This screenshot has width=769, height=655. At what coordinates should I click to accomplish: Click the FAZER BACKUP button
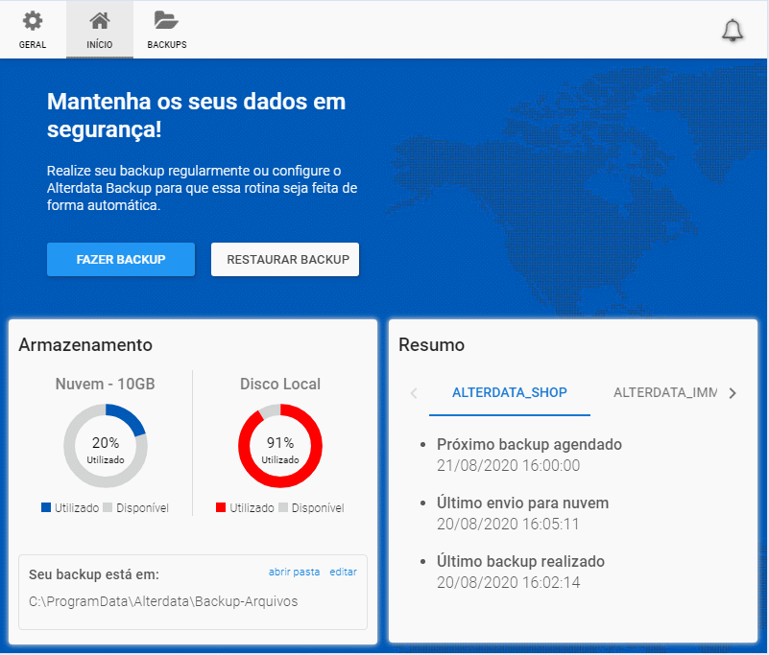click(x=121, y=259)
